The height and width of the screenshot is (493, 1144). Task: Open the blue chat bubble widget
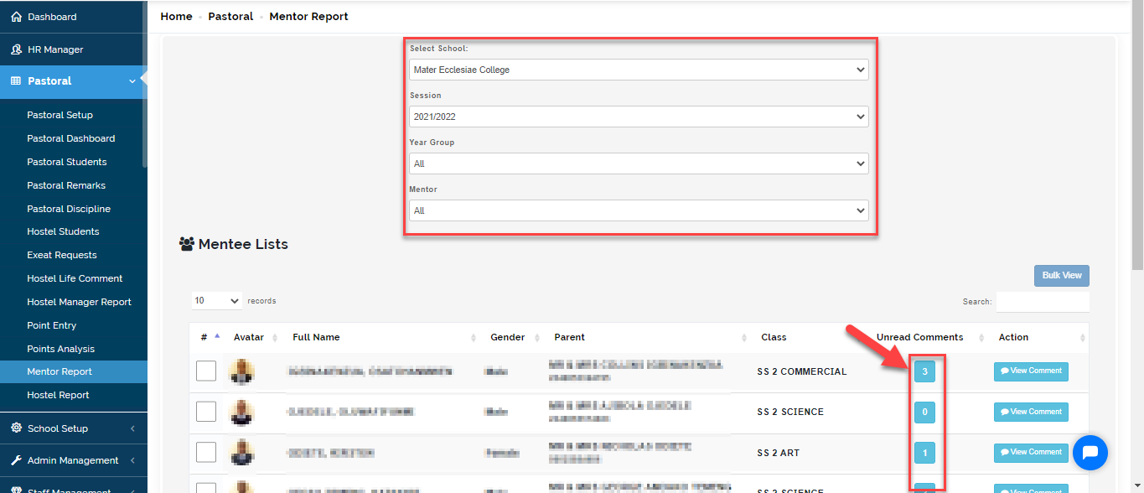(x=1090, y=453)
